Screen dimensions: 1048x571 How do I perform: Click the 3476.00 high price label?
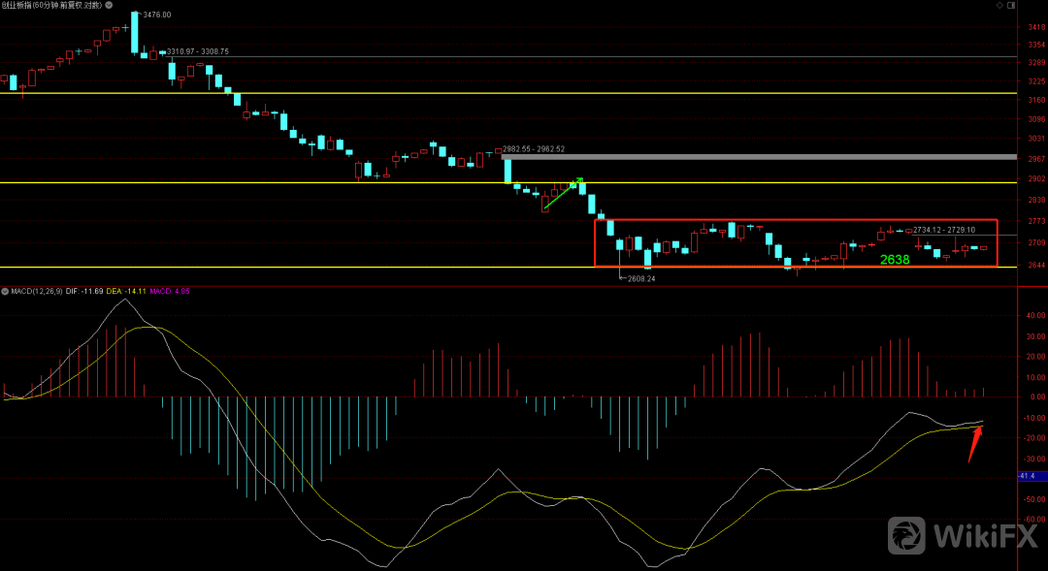click(156, 16)
